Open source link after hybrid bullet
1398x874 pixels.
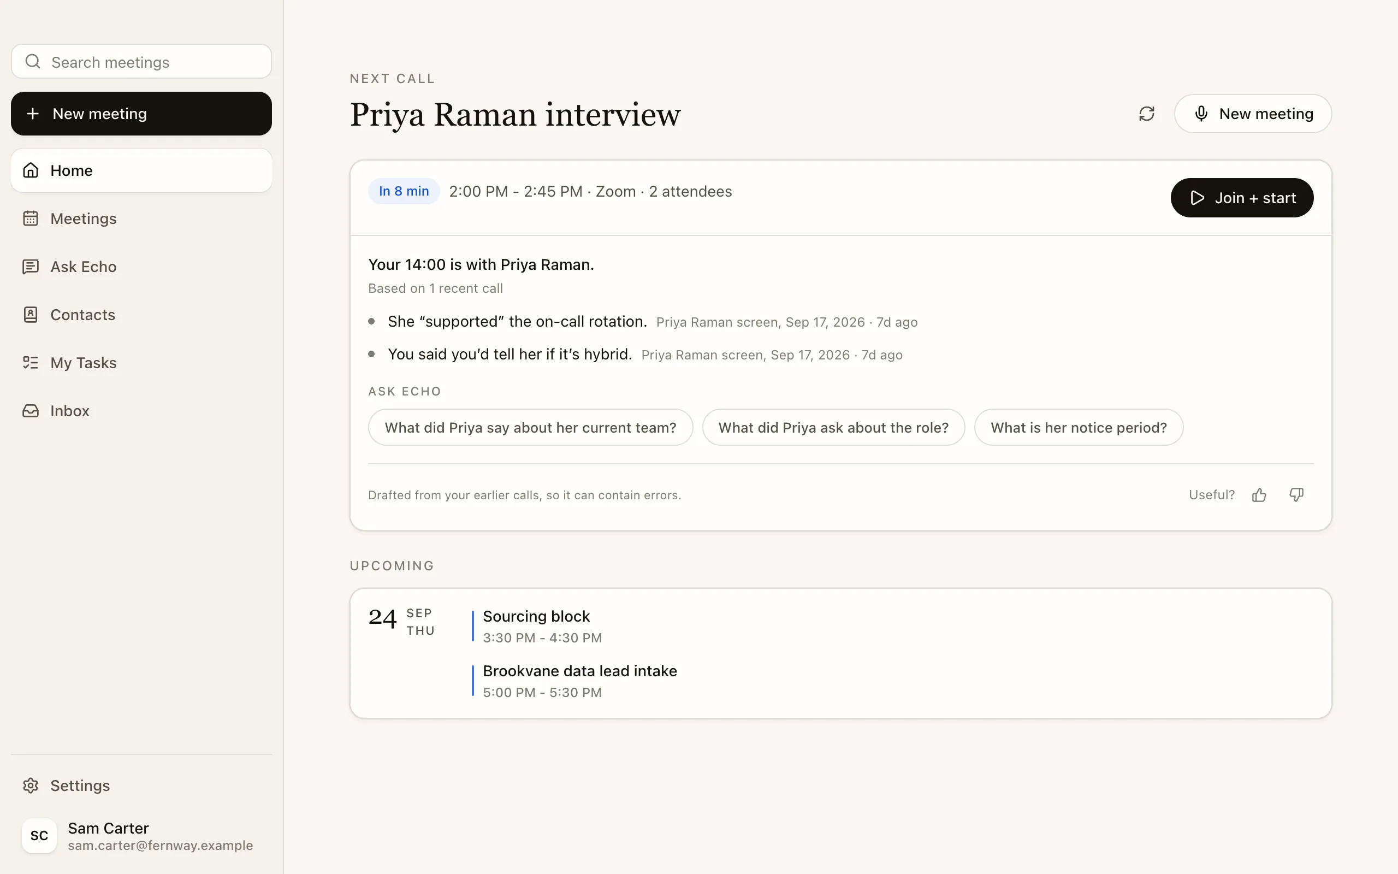point(772,356)
